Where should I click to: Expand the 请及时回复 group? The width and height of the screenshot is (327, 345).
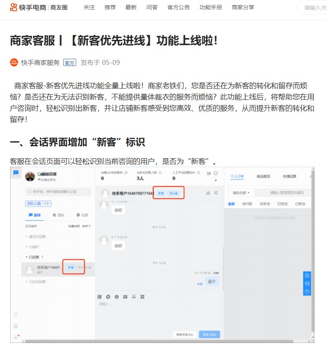[36, 237]
